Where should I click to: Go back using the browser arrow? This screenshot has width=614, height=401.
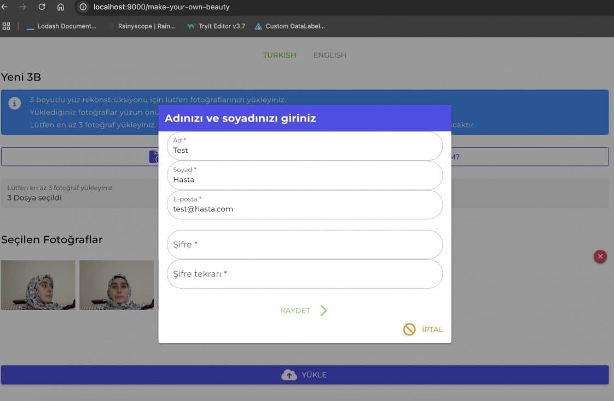(x=4, y=7)
